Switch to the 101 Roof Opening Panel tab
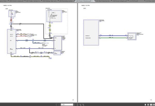This screenshot has height=106, width=155. [103, 1]
